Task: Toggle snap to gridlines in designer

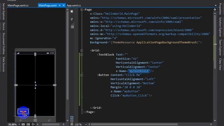Action: tap(28, 125)
